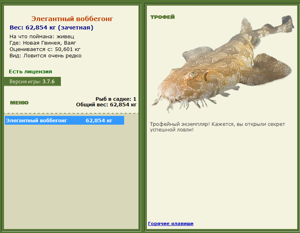
Task: Click the Версия игры: 3.7.6 badge
Action: click(32, 82)
